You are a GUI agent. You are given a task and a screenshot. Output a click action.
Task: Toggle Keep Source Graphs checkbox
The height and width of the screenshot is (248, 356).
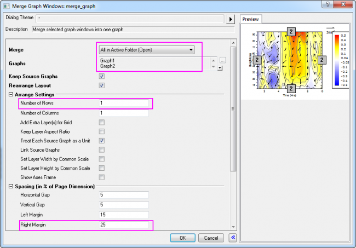coord(101,76)
